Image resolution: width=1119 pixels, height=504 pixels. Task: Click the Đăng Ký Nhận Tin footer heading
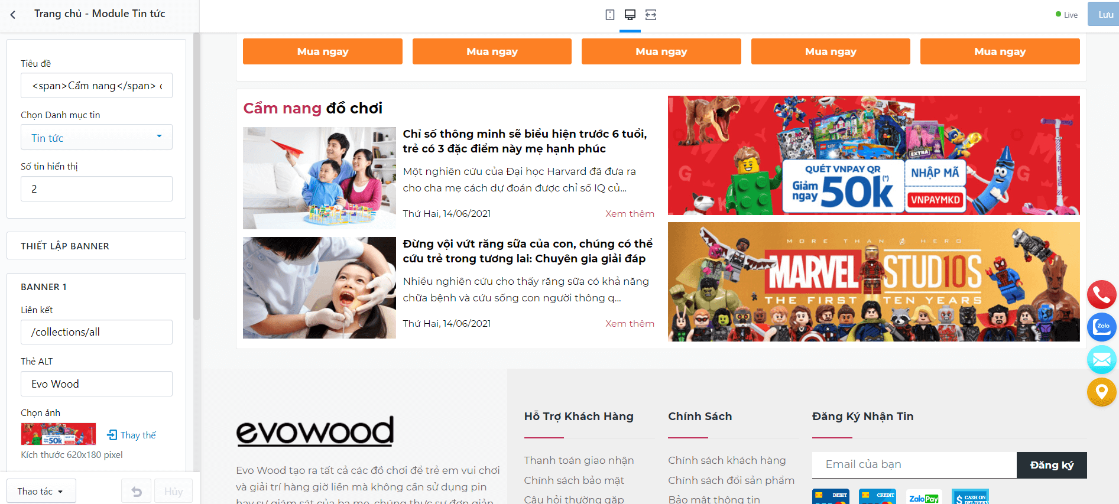point(862,416)
